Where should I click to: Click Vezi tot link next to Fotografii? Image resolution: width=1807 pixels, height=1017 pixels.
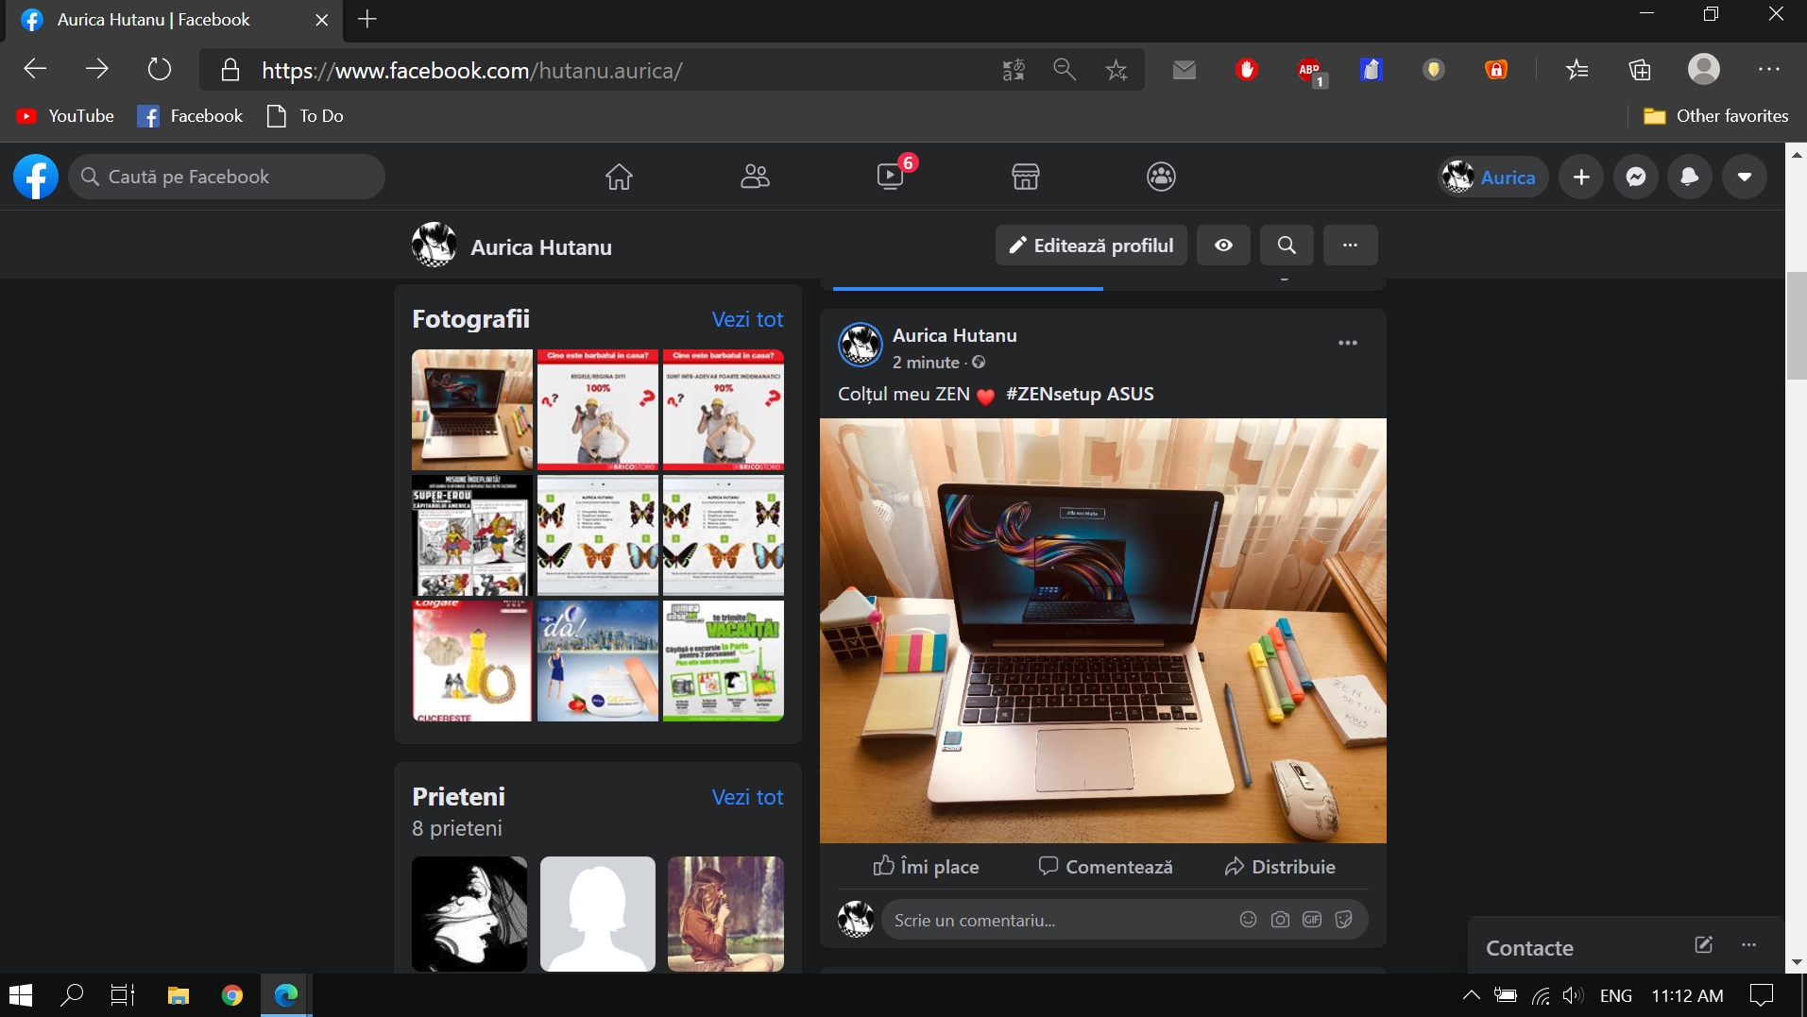pyautogui.click(x=747, y=320)
